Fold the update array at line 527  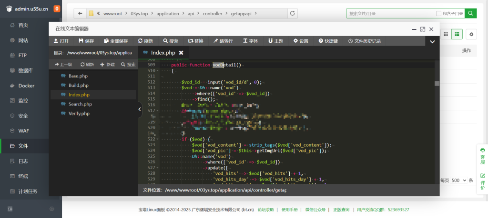(x=158, y=168)
